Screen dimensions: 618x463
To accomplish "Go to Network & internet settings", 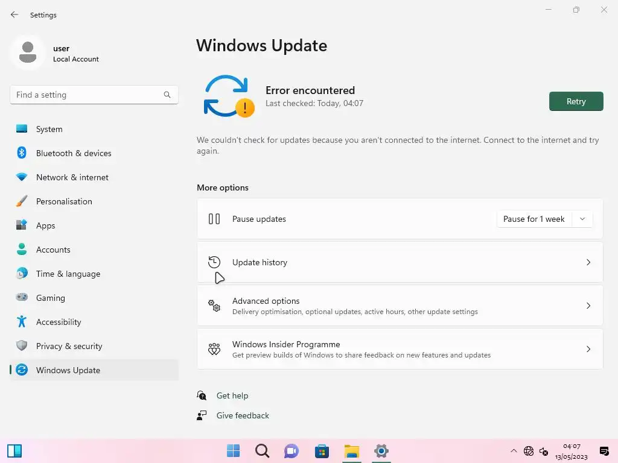I will pos(94,177).
